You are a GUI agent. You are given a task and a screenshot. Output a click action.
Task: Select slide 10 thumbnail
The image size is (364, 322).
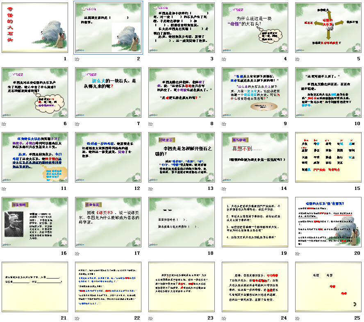click(x=328, y=93)
